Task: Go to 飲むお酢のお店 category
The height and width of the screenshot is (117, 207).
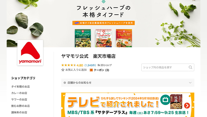Action: [x=20, y=106]
